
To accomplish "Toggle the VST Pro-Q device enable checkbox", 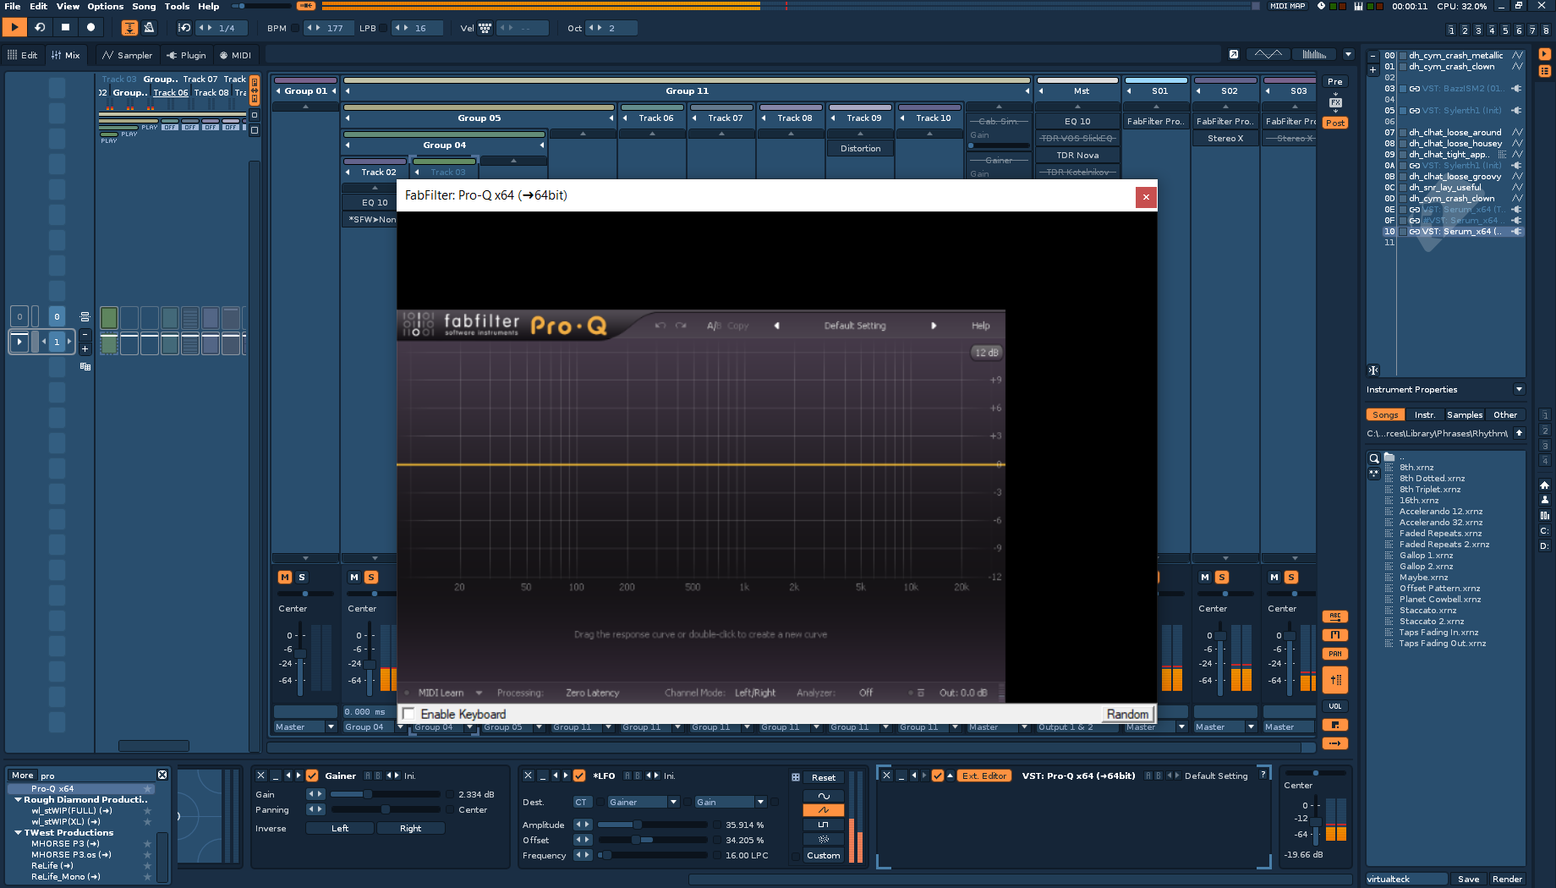I will click(x=938, y=776).
